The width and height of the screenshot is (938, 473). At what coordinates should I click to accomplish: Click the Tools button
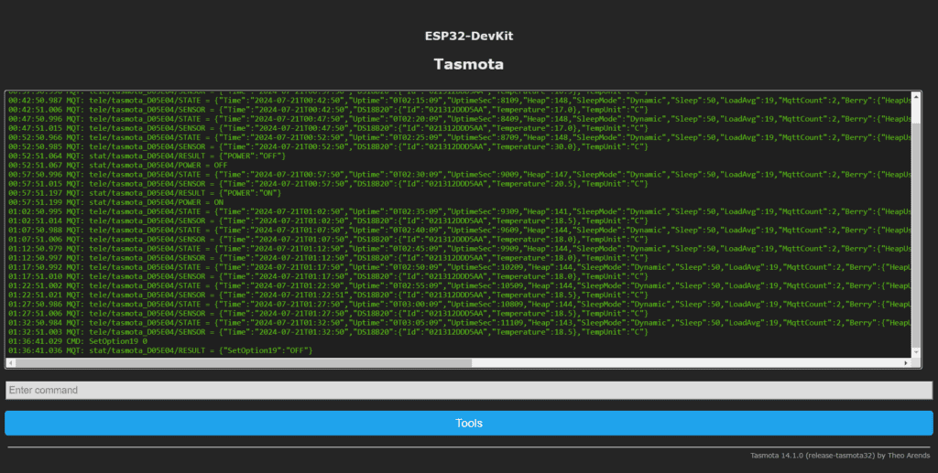[x=468, y=423]
